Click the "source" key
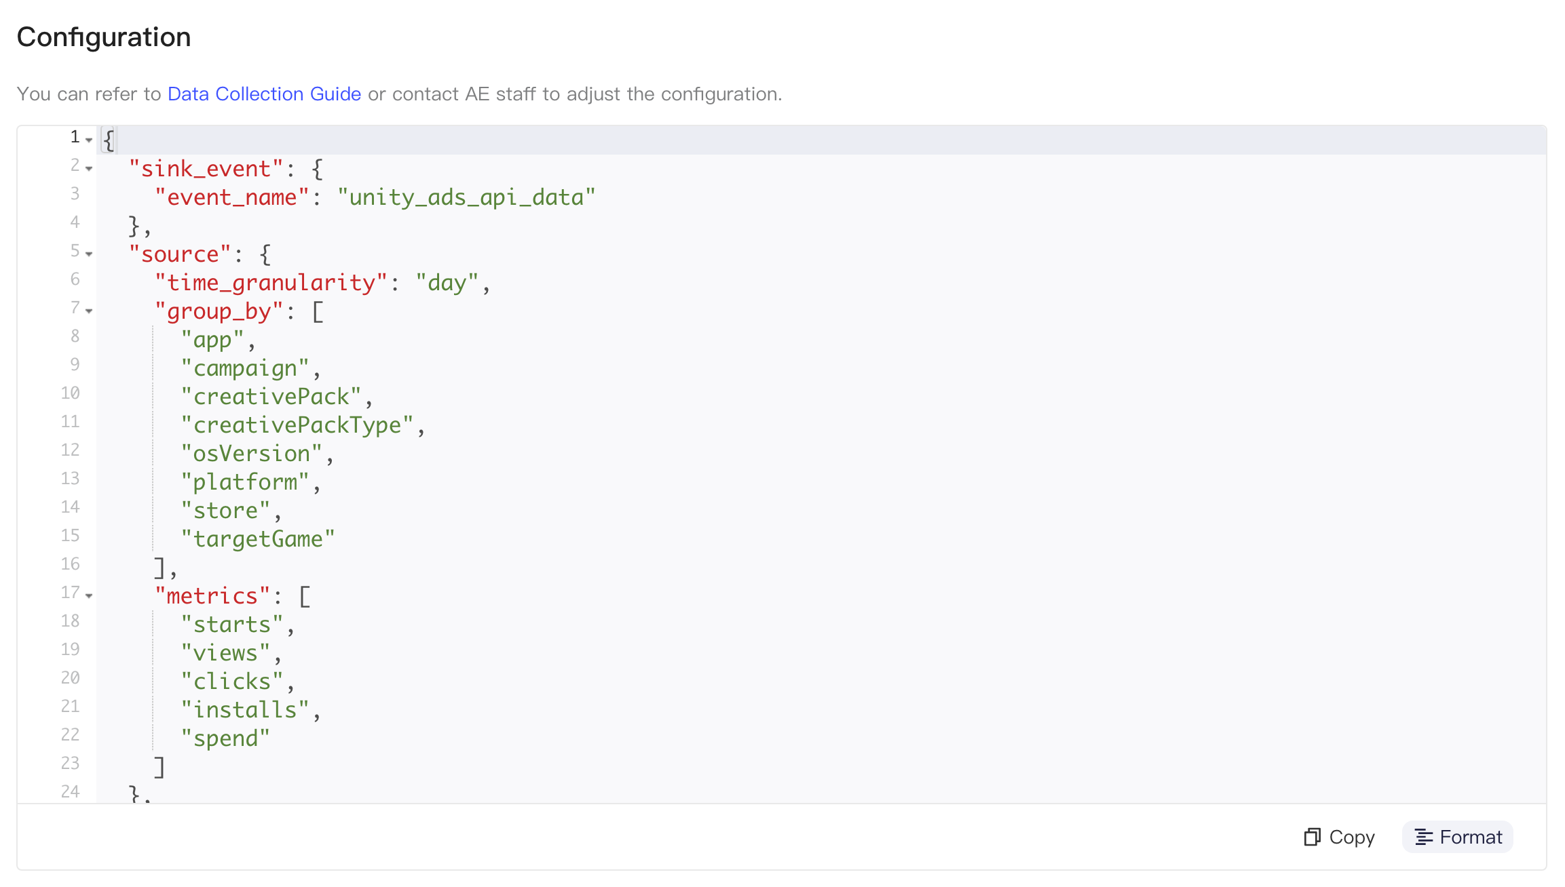1565x887 pixels. (x=180, y=254)
